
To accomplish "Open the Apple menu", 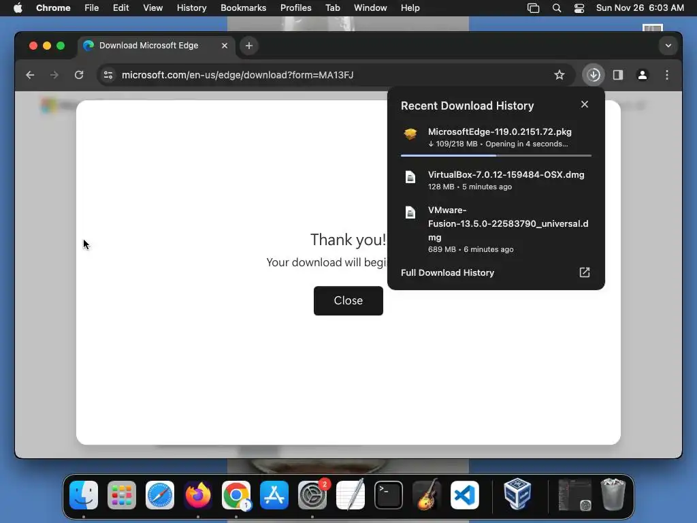I will point(18,8).
